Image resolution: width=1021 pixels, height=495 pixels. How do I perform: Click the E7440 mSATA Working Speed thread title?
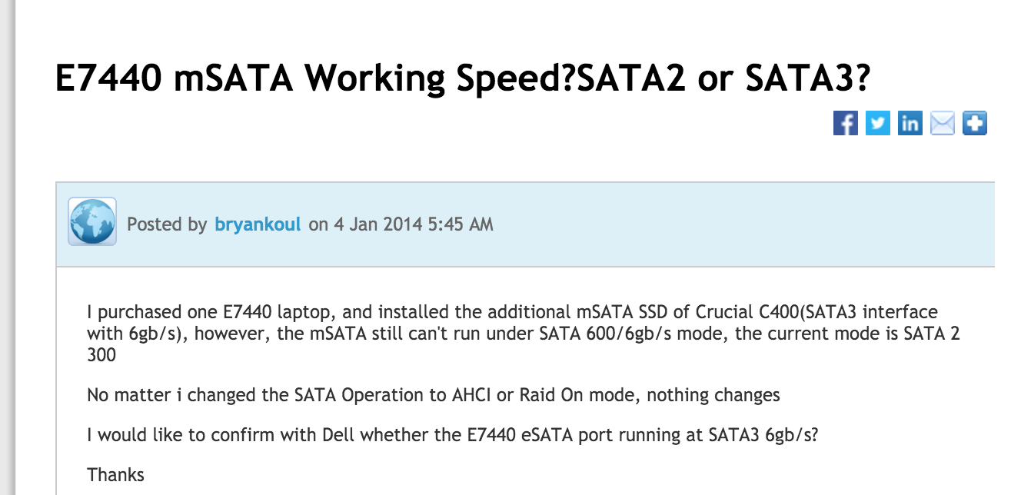463,78
